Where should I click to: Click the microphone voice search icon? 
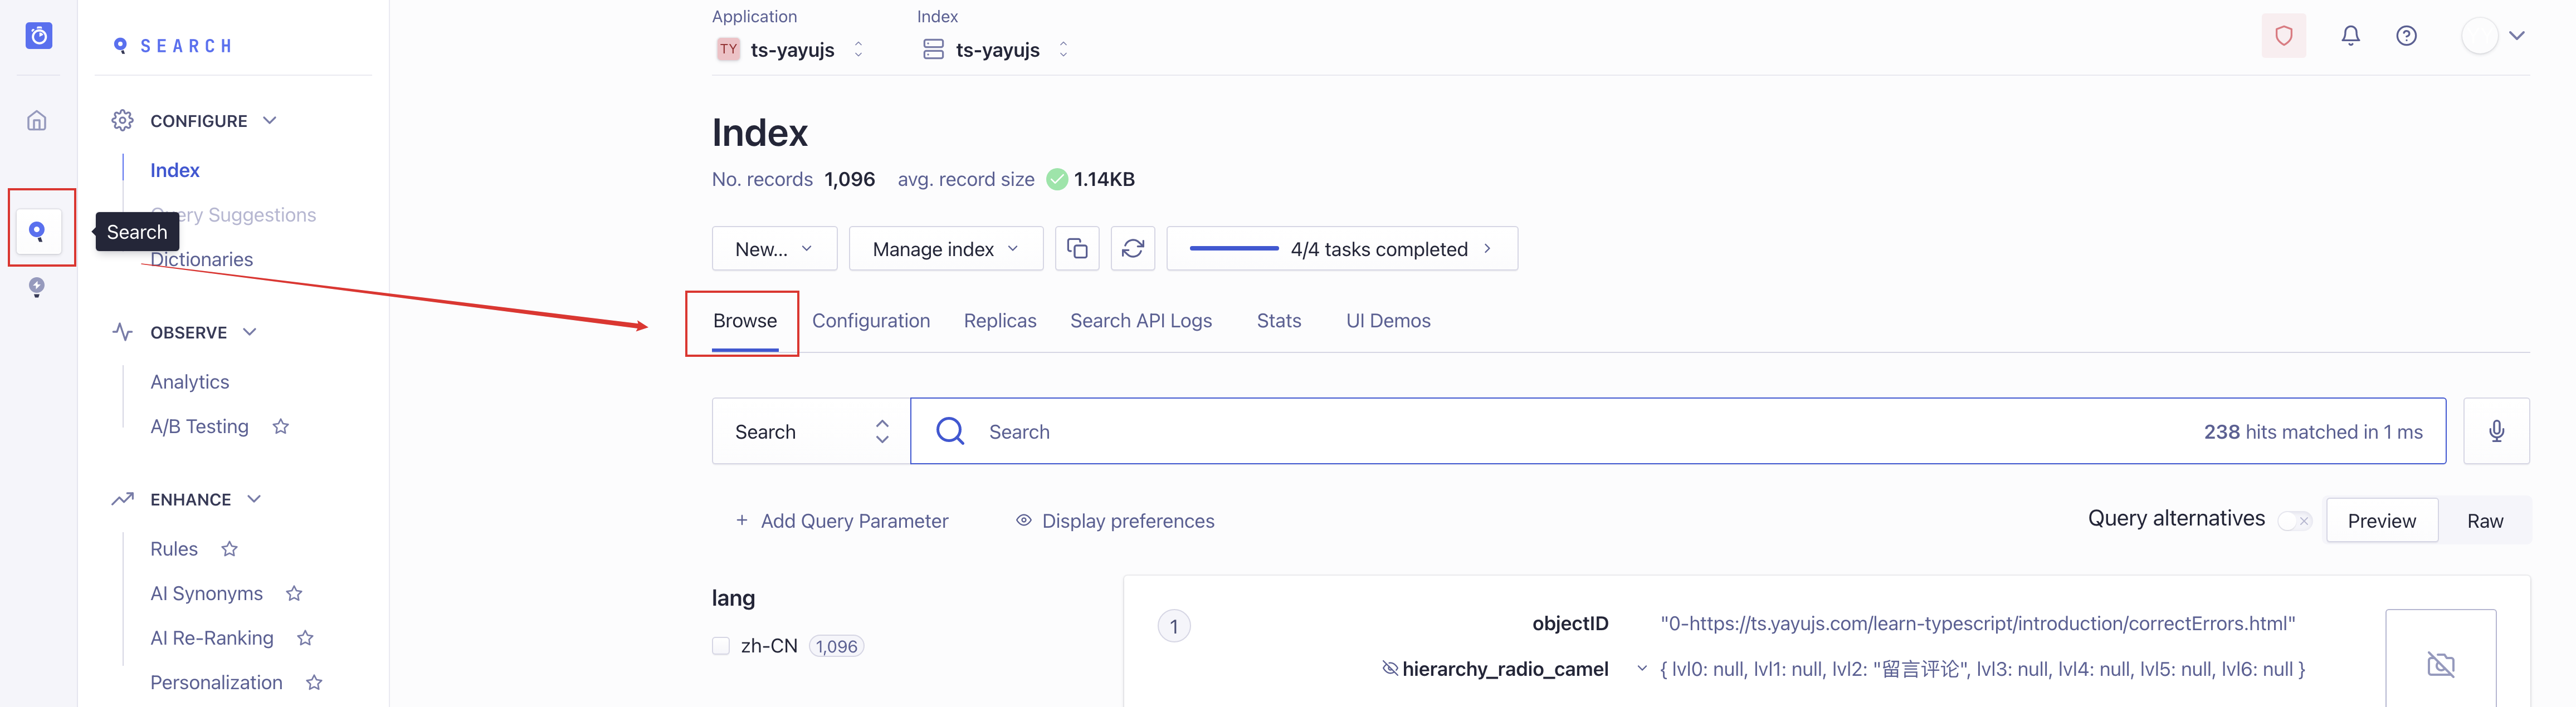(x=2496, y=431)
